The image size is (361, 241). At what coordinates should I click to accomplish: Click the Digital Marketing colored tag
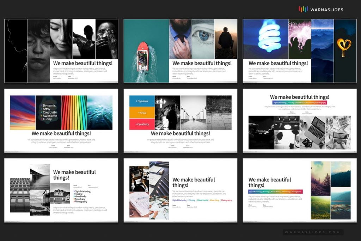(179, 200)
